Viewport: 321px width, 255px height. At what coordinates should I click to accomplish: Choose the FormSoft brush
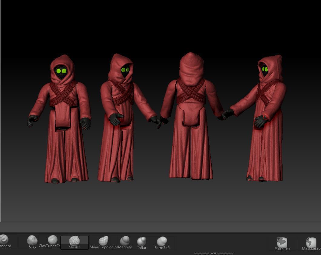(x=162, y=243)
